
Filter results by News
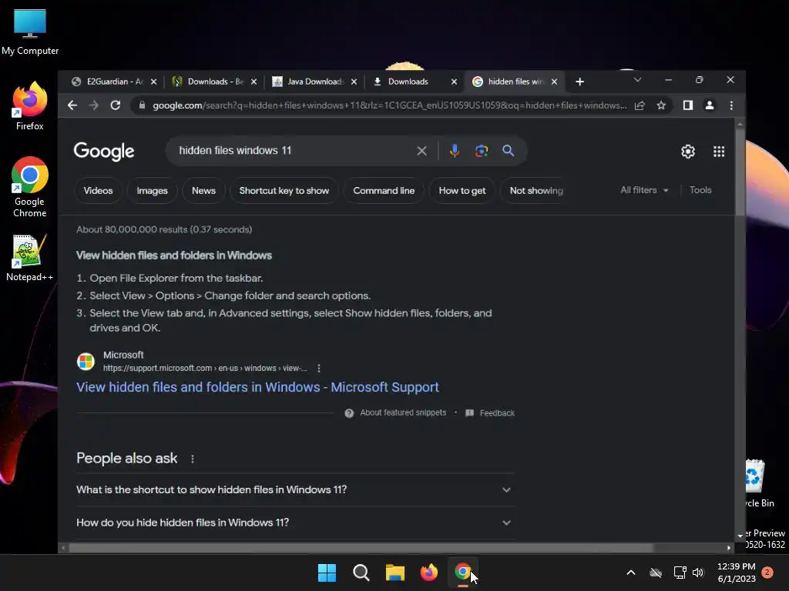coord(203,191)
